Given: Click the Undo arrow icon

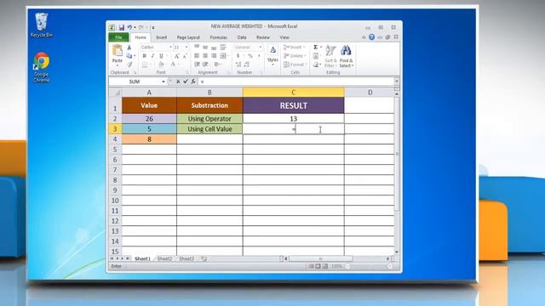Looking at the screenshot, I should [x=129, y=27].
